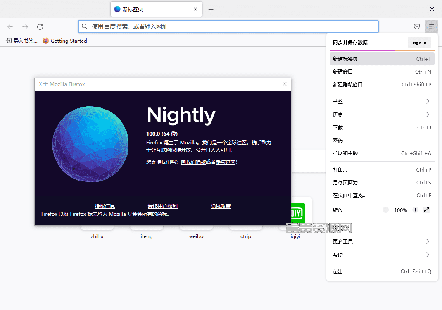442x310 pixels.
Task: Decrease zoom with the minus button
Action: pyautogui.click(x=386, y=210)
